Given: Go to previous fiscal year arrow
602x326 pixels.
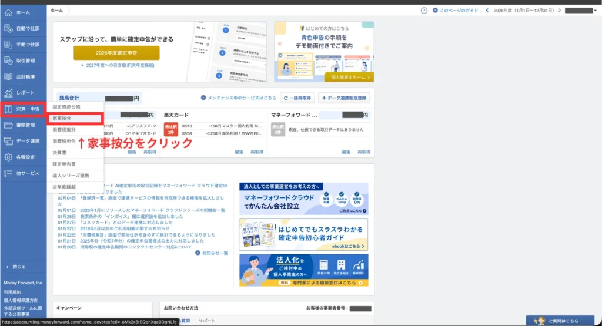Looking at the screenshot, I should [x=487, y=11].
